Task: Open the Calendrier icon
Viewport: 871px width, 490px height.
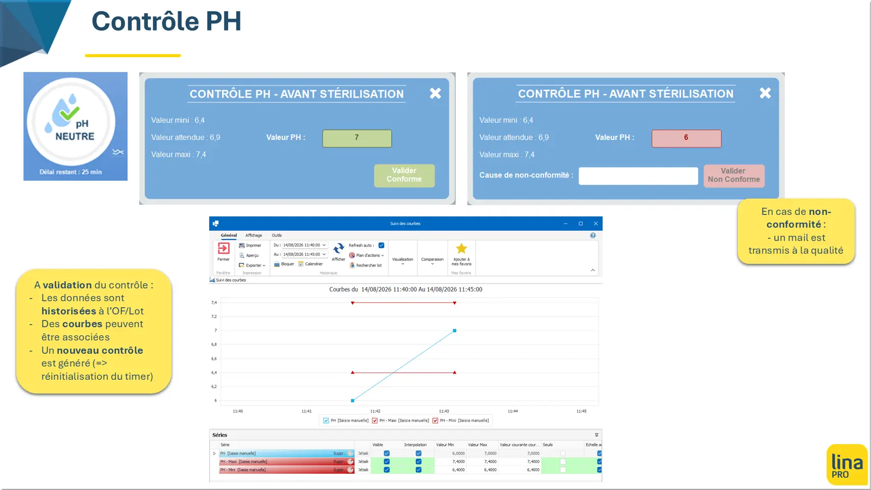Action: point(301,264)
